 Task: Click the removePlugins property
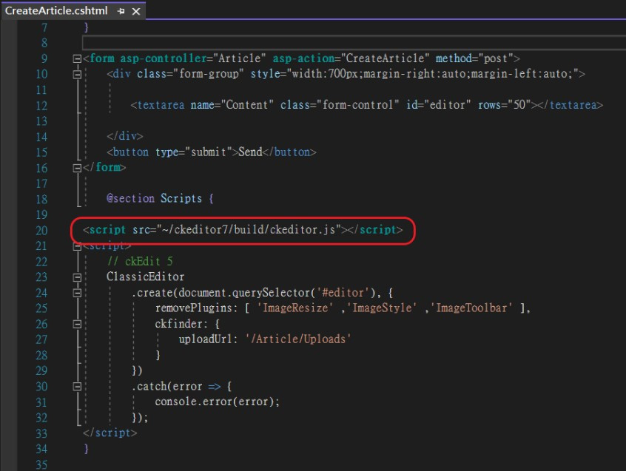194,308
